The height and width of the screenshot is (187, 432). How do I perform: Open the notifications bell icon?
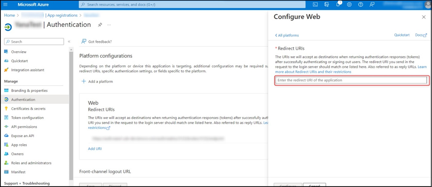click(x=338, y=4)
